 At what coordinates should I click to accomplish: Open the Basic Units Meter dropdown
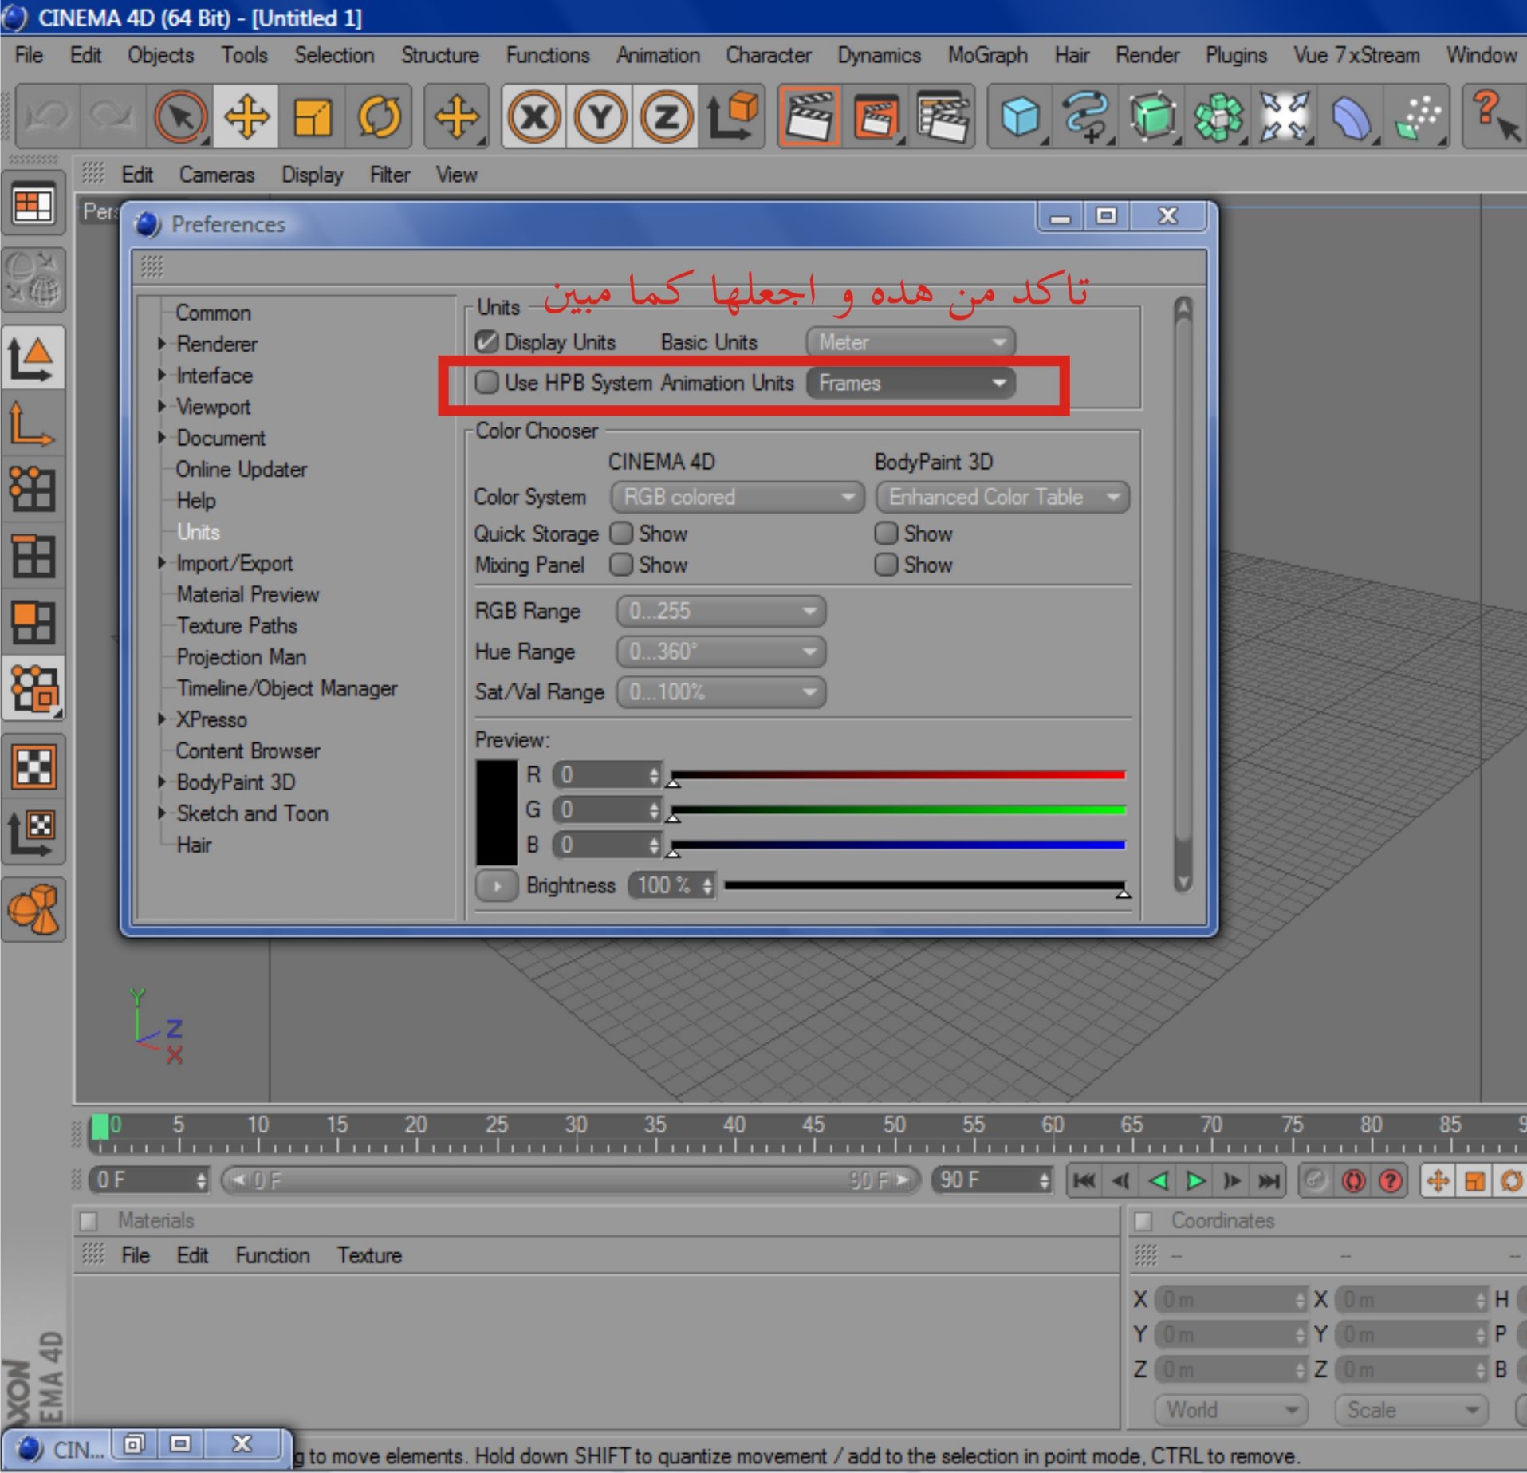point(911,342)
